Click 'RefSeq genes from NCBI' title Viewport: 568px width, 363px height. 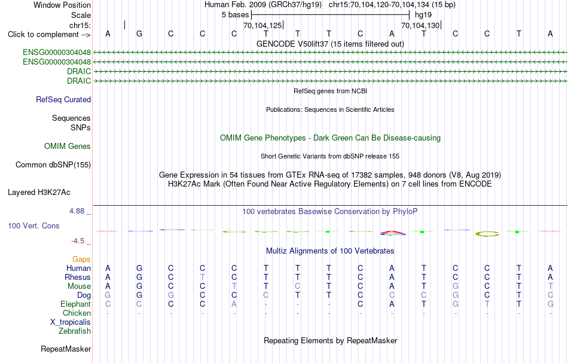point(330,91)
